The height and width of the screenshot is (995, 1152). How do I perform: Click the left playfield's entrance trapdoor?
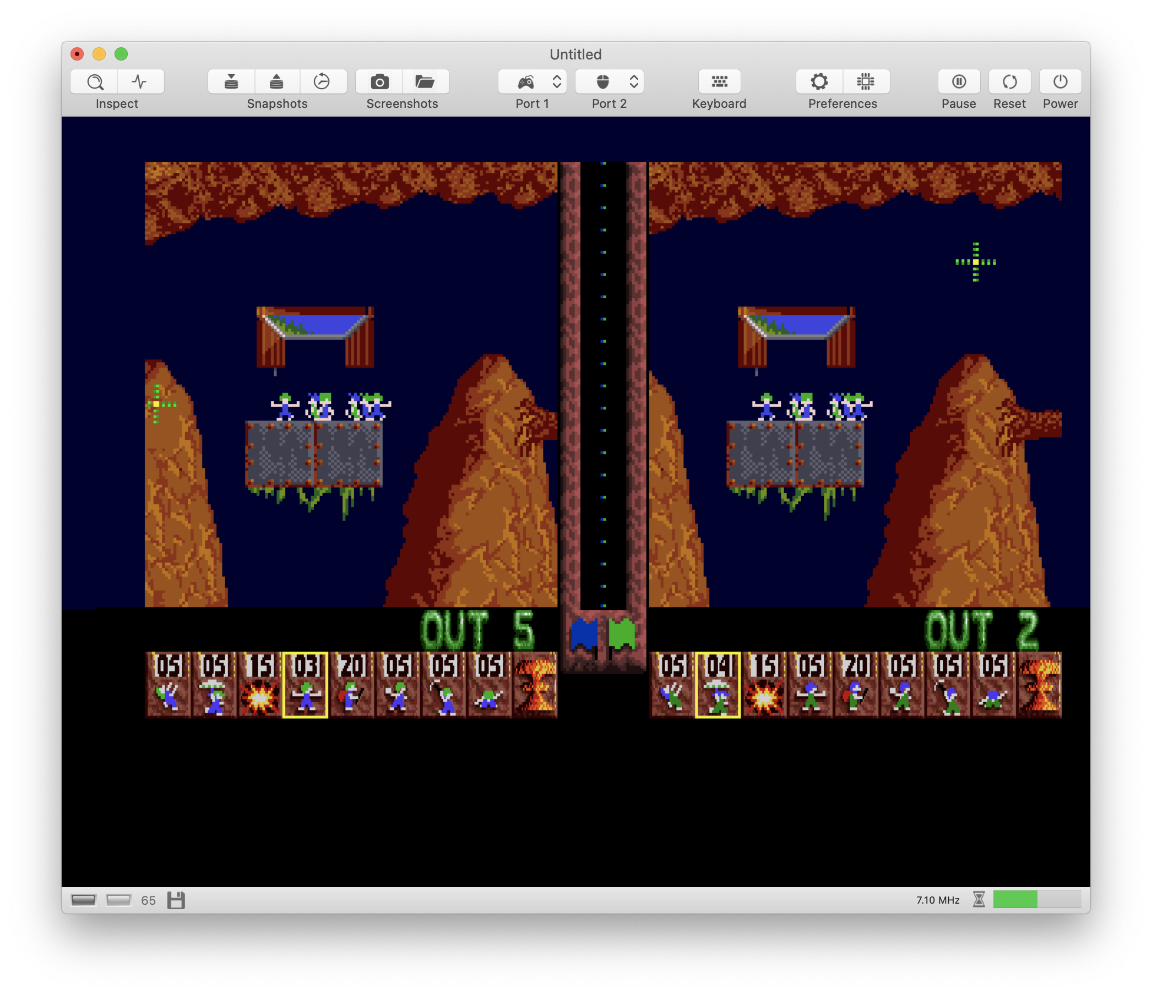tap(315, 337)
